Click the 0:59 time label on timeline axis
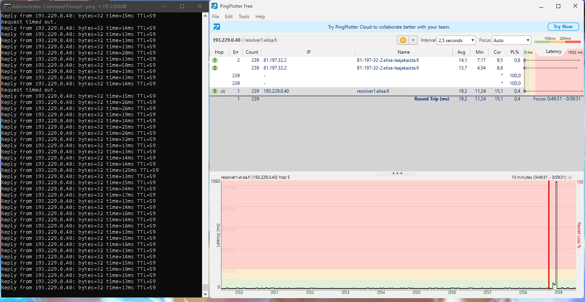Viewport: 585px width, 302px height. [558, 293]
